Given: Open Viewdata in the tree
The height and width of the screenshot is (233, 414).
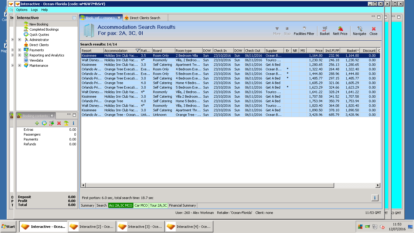Looking at the screenshot, I should (x=36, y=60).
